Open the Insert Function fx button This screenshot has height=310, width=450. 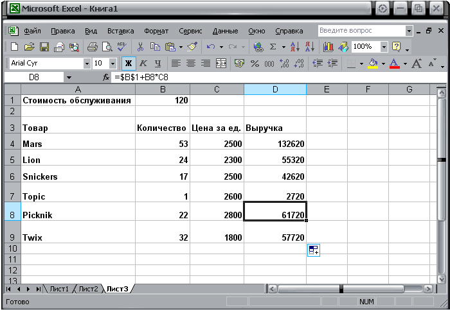click(x=106, y=77)
